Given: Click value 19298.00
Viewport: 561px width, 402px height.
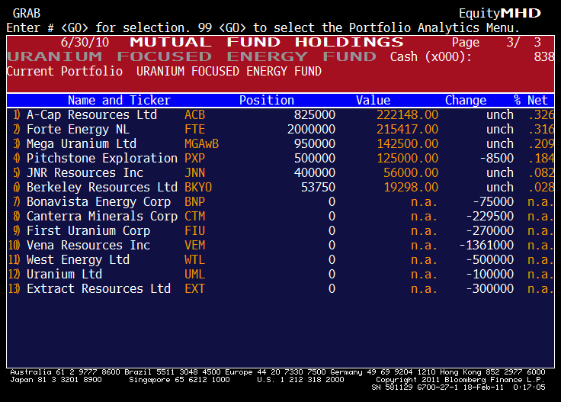Looking at the screenshot, I should 411,187.
